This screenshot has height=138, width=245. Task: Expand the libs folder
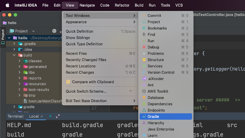(x=19, y=72)
